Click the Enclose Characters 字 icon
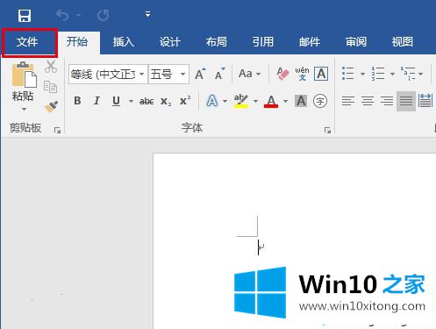Image resolution: width=436 pixels, height=329 pixels. (x=320, y=102)
